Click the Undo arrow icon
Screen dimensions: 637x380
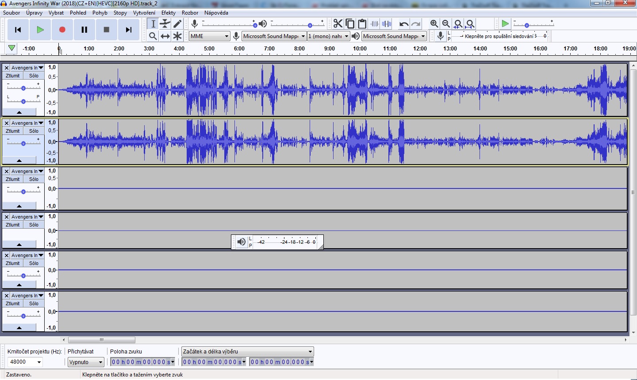[x=403, y=24]
